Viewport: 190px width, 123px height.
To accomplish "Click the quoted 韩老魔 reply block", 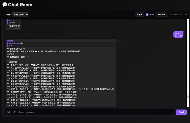I will click(61, 44).
